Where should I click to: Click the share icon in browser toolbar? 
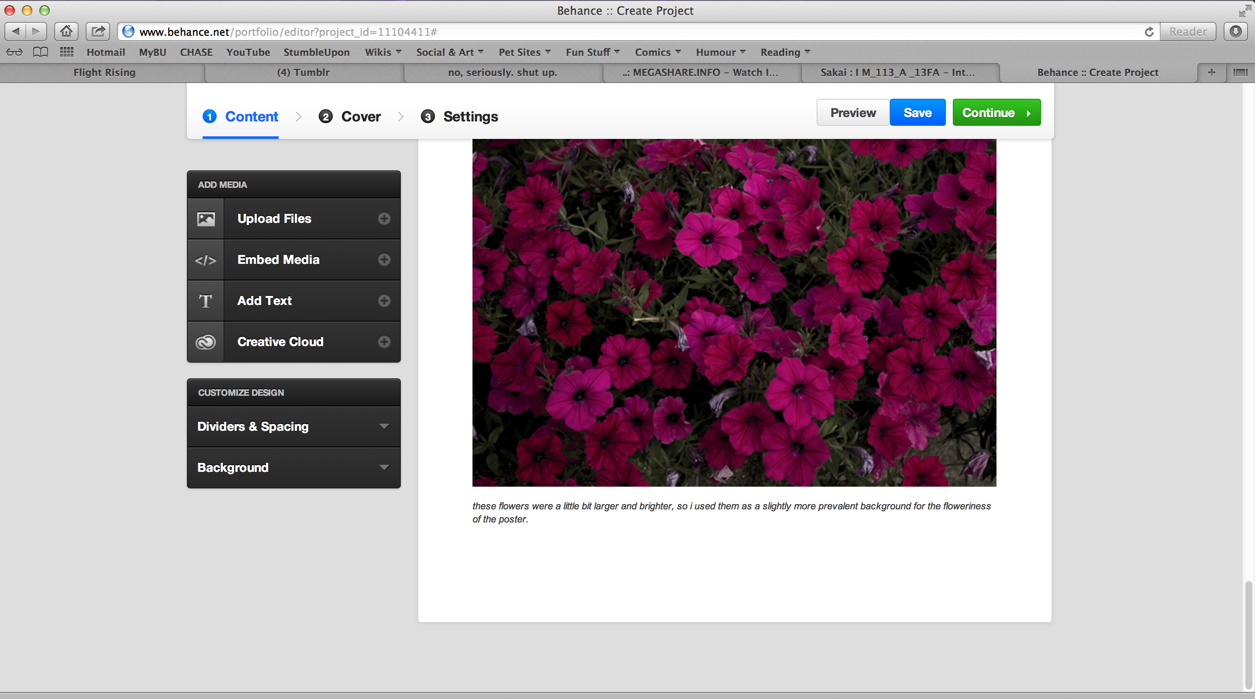[x=98, y=32]
